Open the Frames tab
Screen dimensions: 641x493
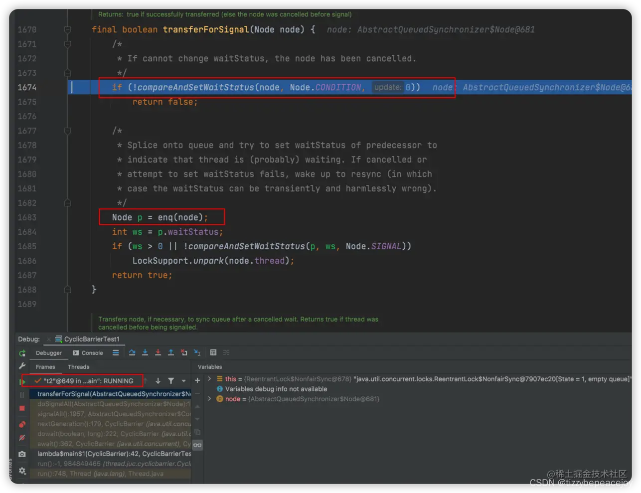point(45,367)
